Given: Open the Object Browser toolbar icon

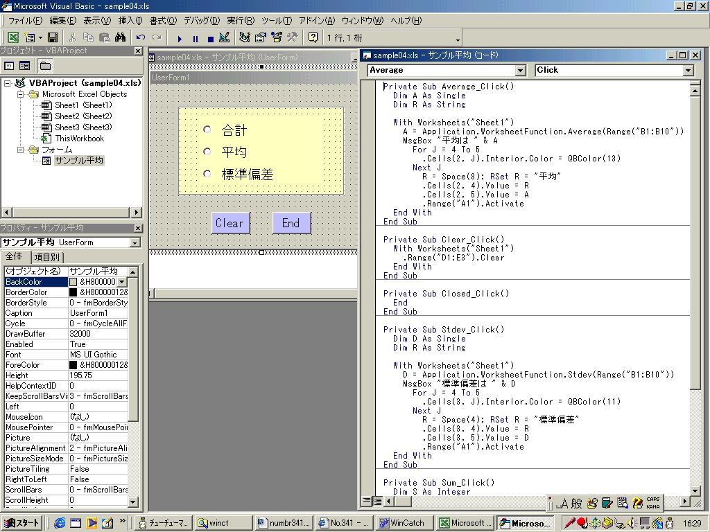Looking at the screenshot, I should [x=277, y=37].
